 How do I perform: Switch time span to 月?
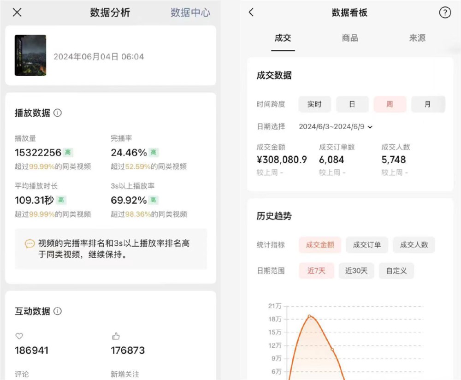click(428, 104)
